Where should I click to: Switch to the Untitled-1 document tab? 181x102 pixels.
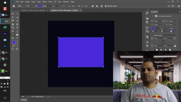(x=33, y=10)
